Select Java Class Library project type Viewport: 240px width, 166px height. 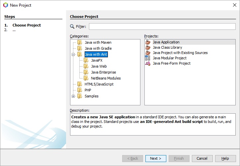(167, 47)
